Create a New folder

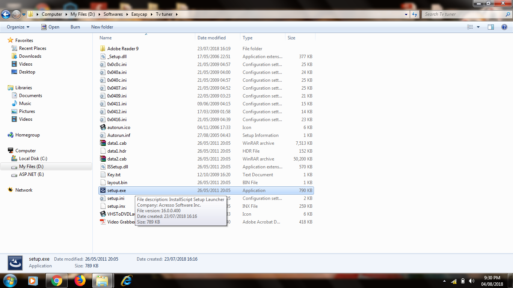(x=102, y=27)
